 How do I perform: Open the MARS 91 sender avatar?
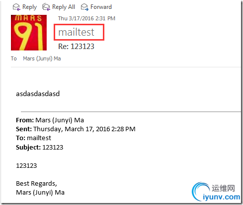(x=29, y=33)
